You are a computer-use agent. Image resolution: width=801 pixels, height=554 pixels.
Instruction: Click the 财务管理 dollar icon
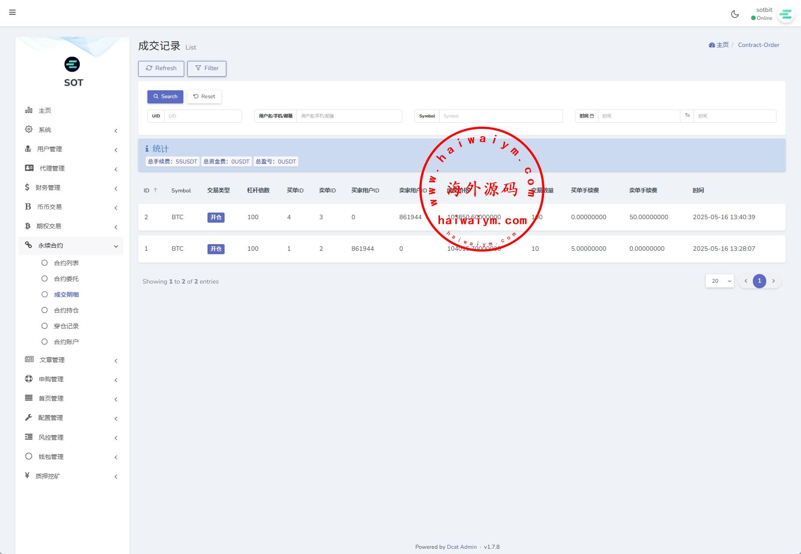click(x=27, y=188)
